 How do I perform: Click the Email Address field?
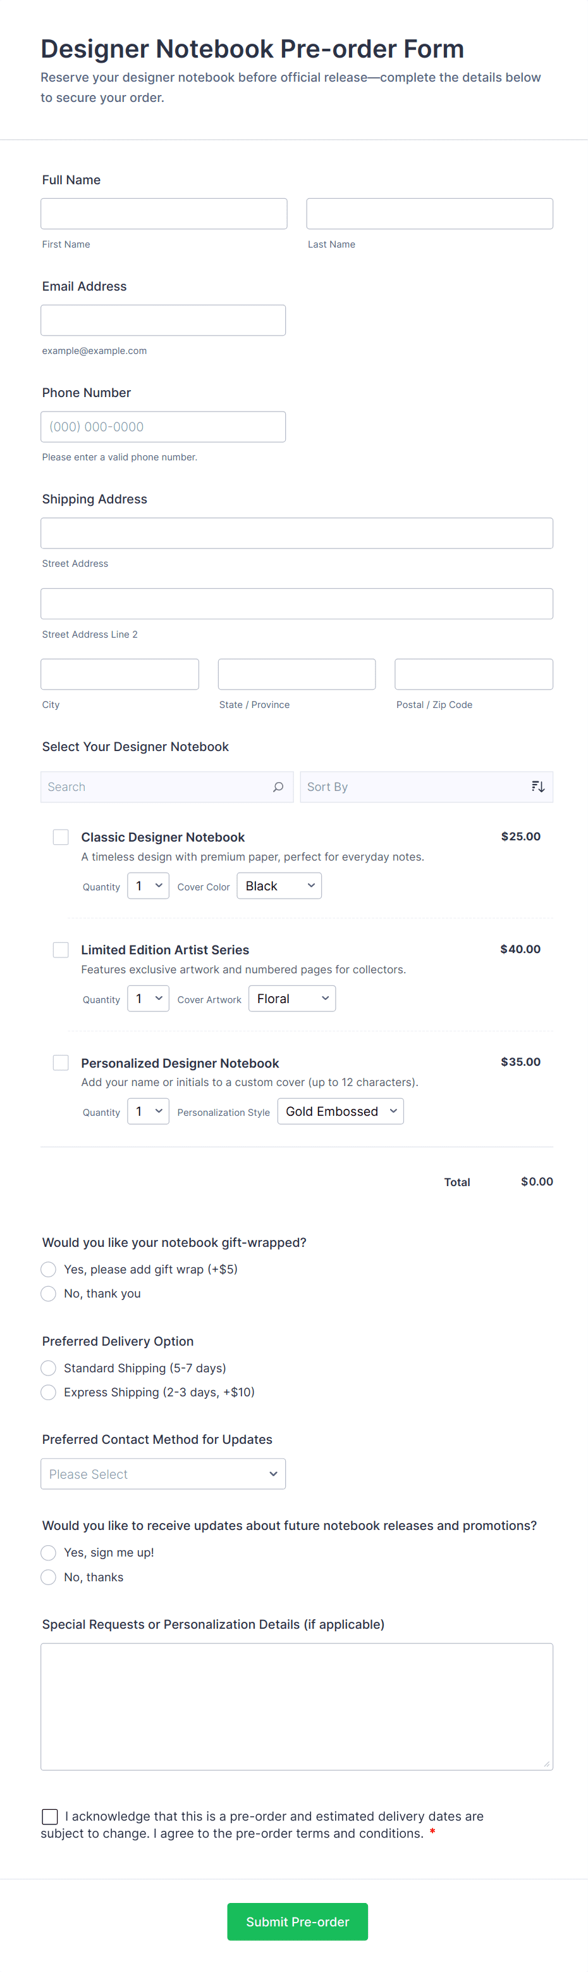163,320
